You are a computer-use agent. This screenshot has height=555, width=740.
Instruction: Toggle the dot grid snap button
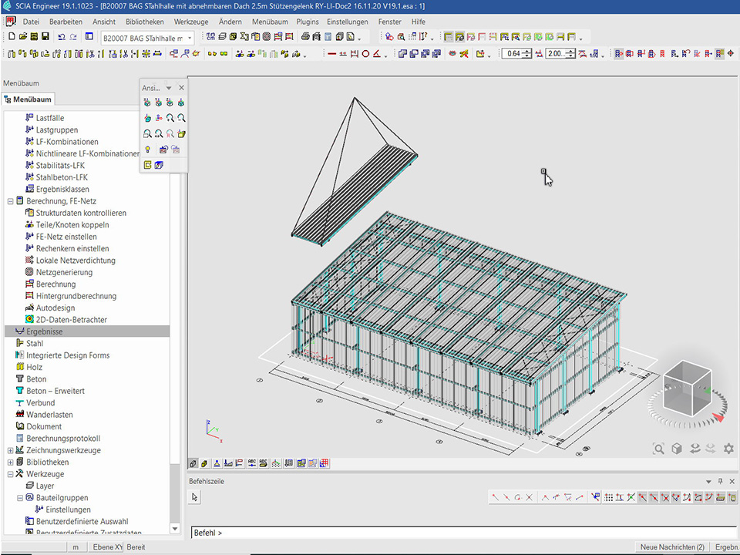pyautogui.click(x=609, y=498)
